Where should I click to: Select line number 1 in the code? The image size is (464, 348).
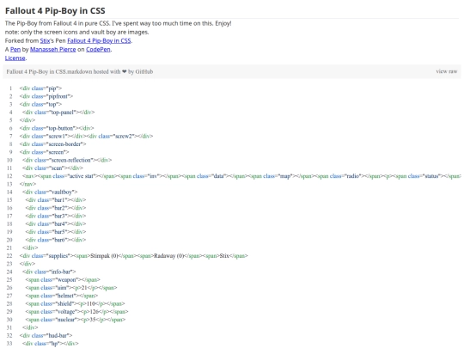click(x=10, y=89)
